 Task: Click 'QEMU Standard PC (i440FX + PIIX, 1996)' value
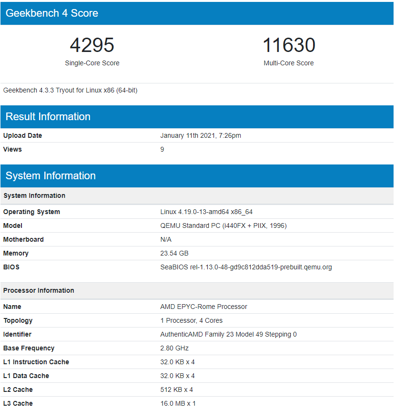223,225
